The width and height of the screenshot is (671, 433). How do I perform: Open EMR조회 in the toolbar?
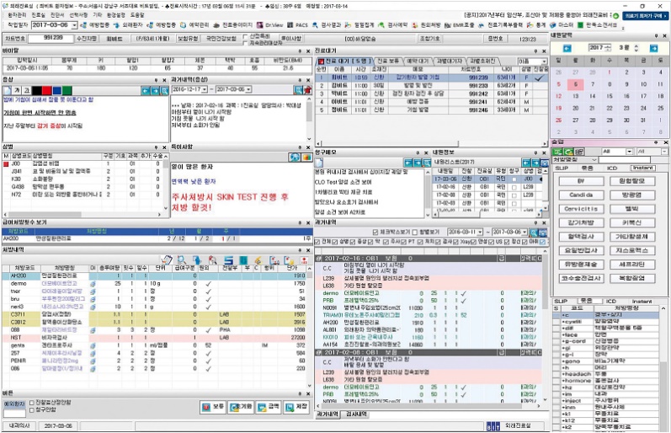(459, 25)
